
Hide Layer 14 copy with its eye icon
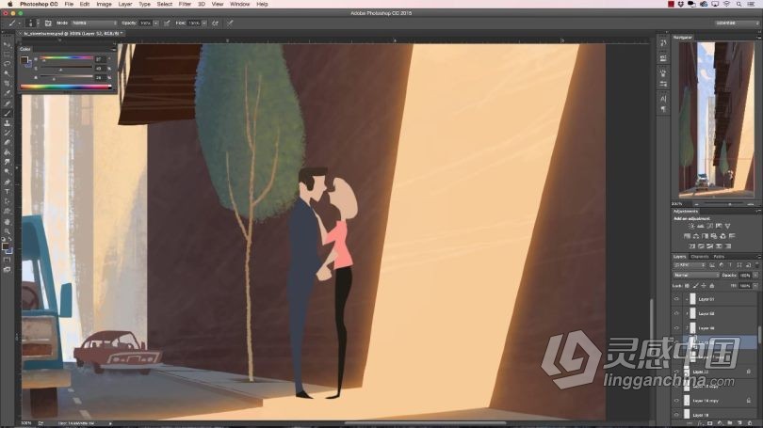point(676,401)
